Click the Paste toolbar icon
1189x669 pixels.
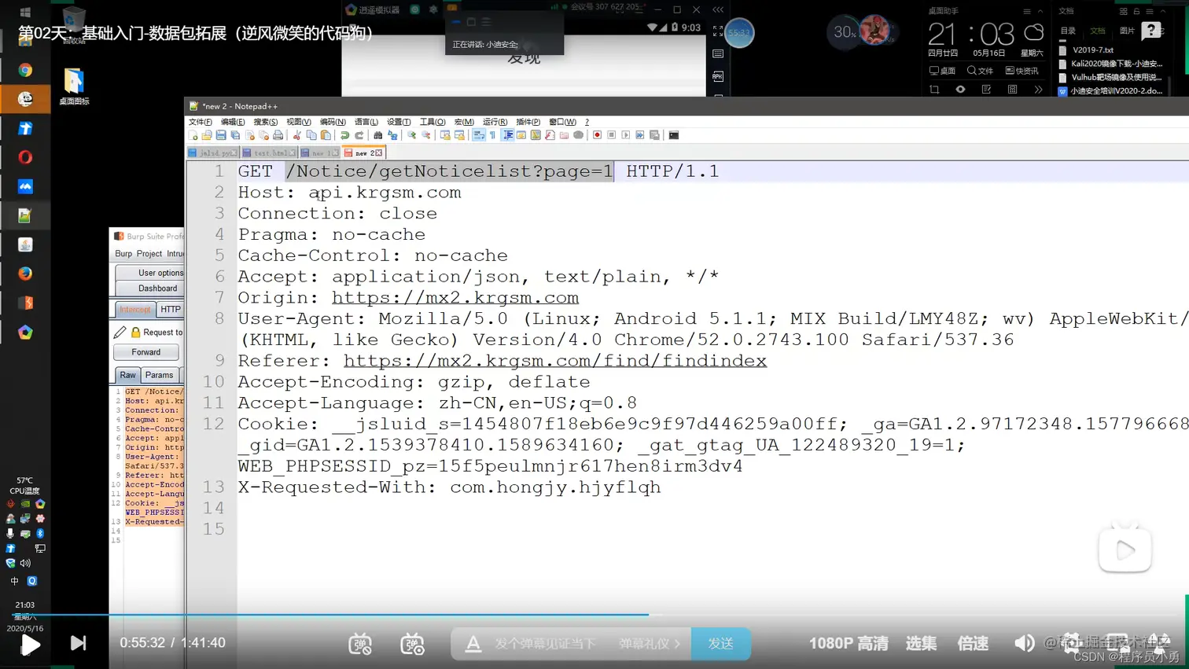326,135
